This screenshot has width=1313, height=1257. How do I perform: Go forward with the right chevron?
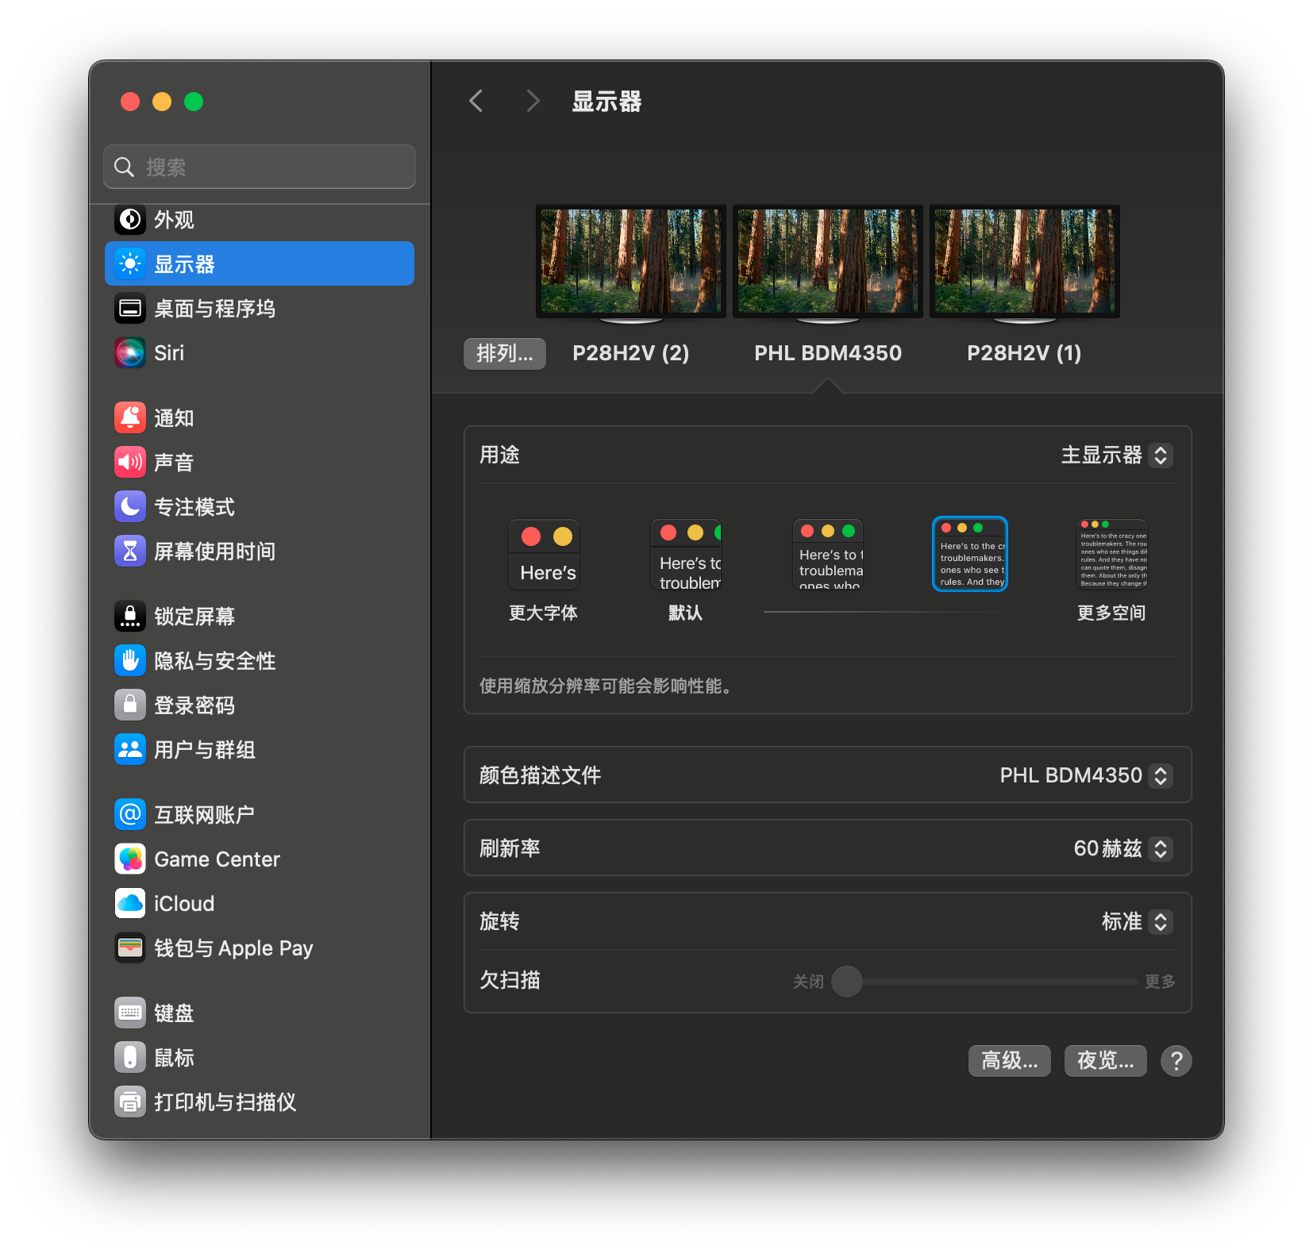[533, 101]
